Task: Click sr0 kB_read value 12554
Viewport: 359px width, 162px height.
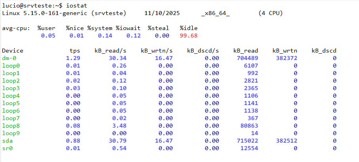Action: point(249,148)
